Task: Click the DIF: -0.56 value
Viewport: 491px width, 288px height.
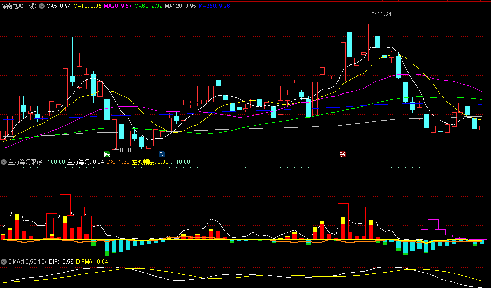Action: pos(61,262)
